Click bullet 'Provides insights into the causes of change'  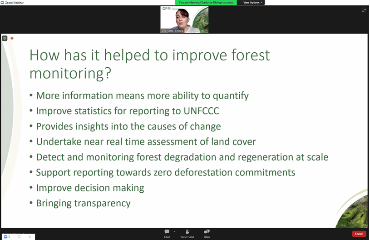pyautogui.click(x=128, y=126)
